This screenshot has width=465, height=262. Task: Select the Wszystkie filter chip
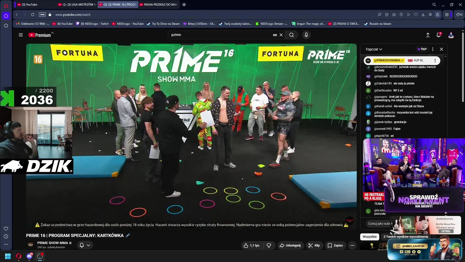point(369,237)
